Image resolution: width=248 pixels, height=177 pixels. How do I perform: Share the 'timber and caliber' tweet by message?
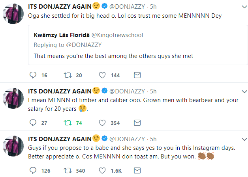click(137, 123)
